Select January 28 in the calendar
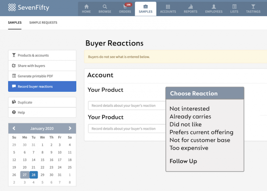This screenshot has height=191, width=267. click(33, 175)
